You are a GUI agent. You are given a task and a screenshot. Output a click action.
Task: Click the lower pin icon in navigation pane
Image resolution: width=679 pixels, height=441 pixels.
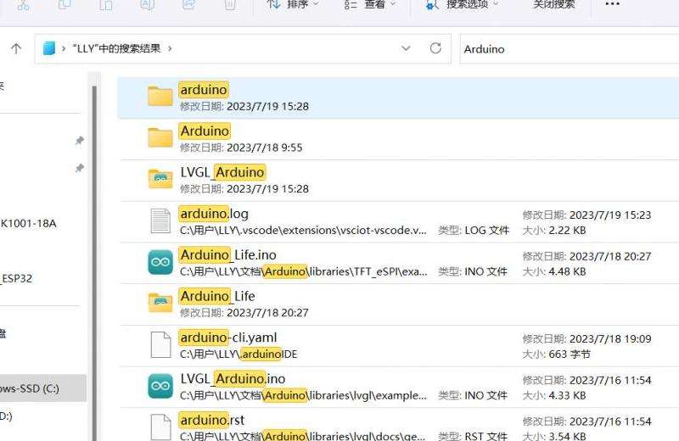(79, 168)
